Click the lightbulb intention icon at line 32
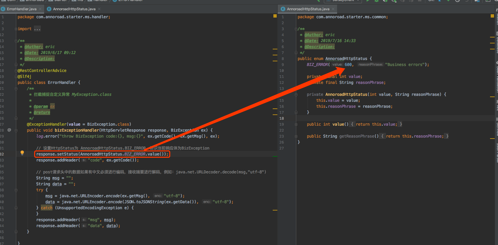 (x=22, y=153)
